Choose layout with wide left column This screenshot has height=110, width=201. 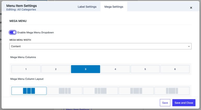point(65,91)
